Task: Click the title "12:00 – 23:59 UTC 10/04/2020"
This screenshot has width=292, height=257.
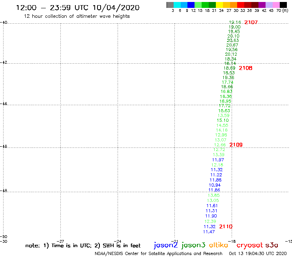Action: pyautogui.click(x=78, y=8)
